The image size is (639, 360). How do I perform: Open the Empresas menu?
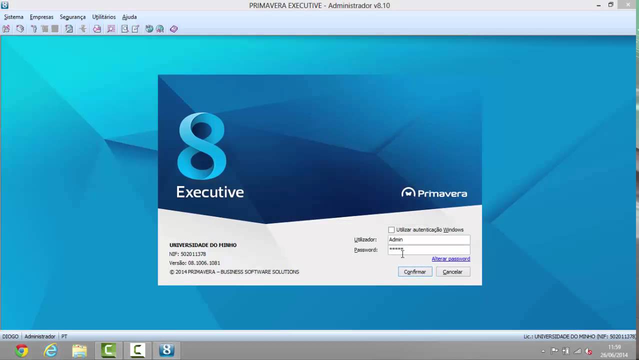(41, 17)
